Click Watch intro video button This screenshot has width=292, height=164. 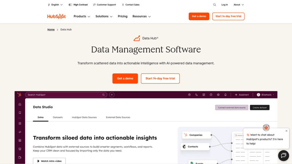(x=49, y=161)
